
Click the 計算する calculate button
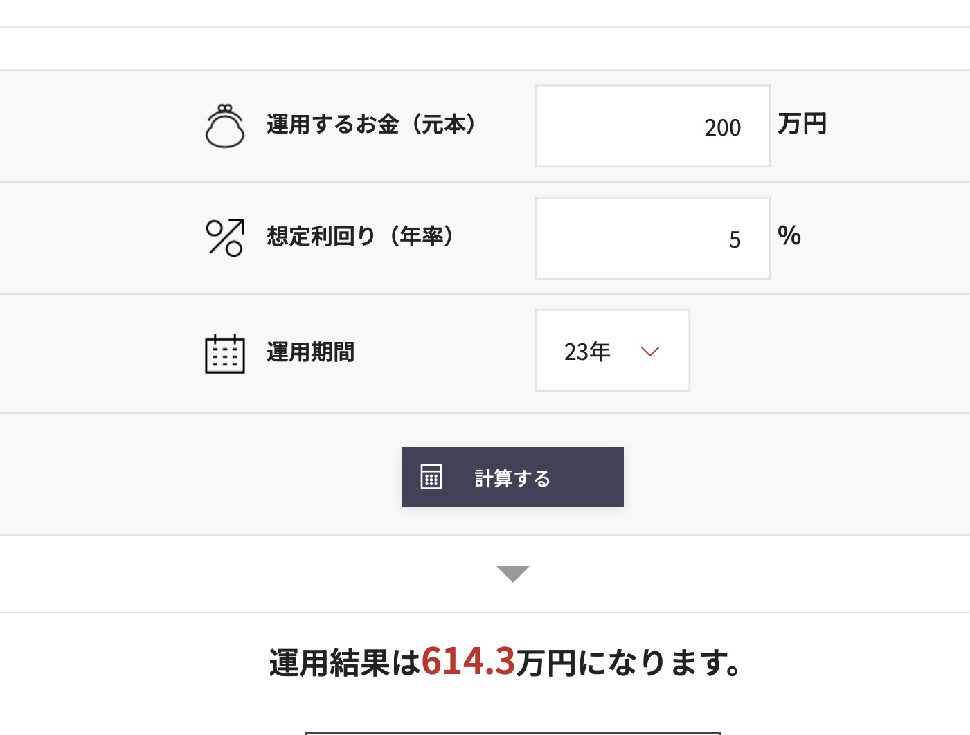pyautogui.click(x=513, y=477)
